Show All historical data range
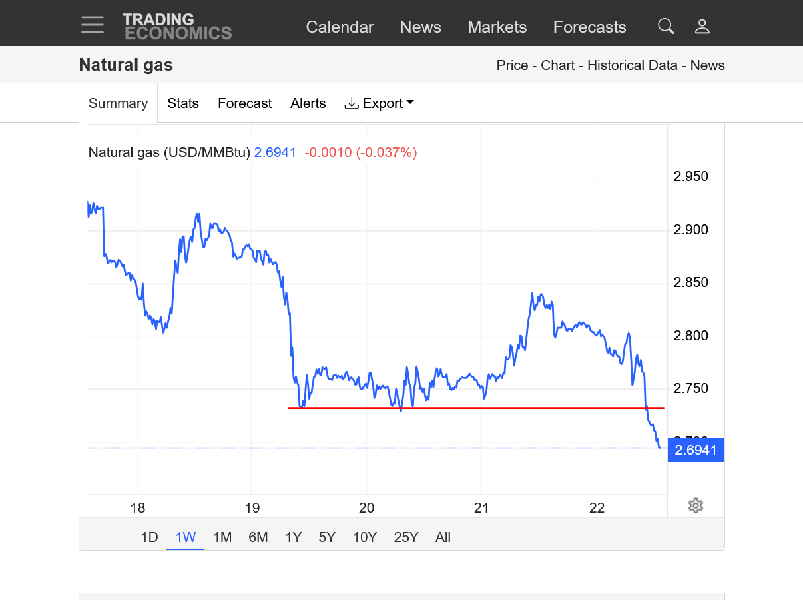Viewport: 803px width, 600px height. (x=443, y=537)
